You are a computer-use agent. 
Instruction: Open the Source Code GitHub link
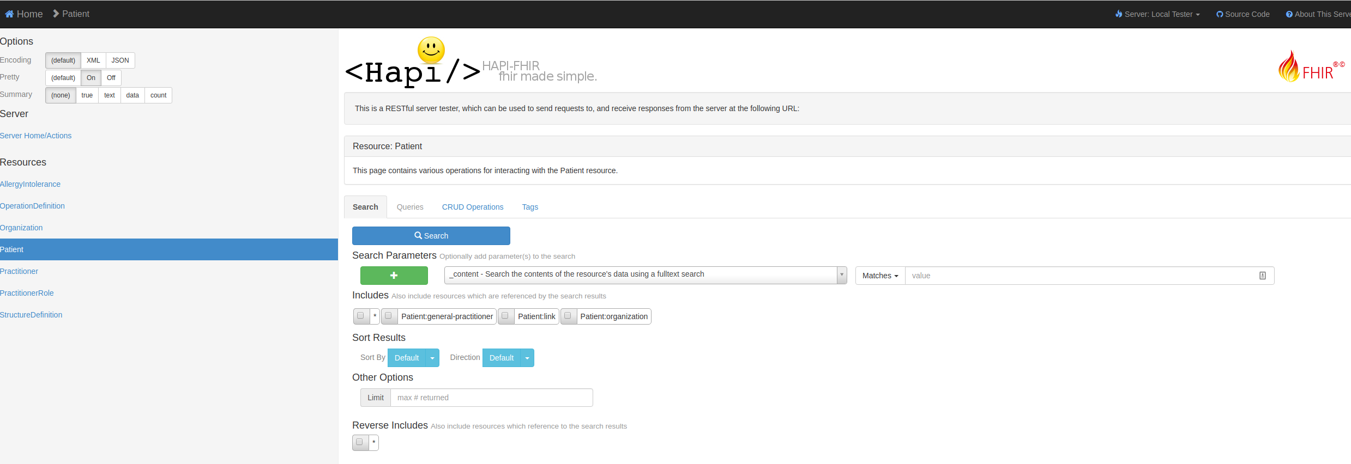(x=1243, y=14)
